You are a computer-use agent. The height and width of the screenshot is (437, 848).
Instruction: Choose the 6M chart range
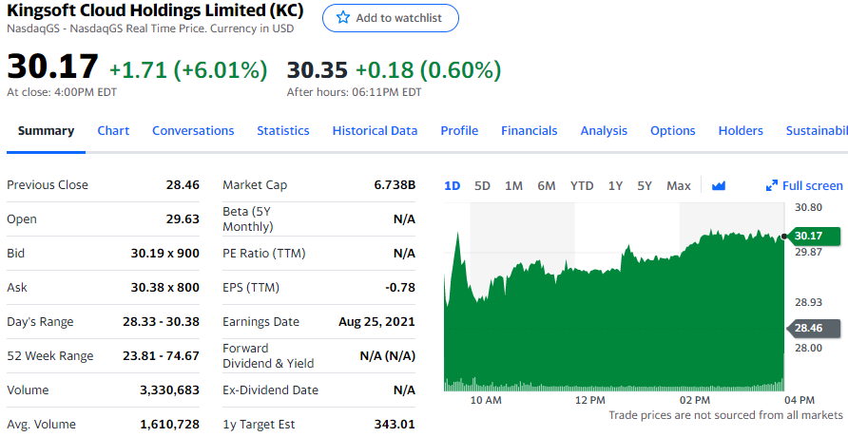coord(546,186)
